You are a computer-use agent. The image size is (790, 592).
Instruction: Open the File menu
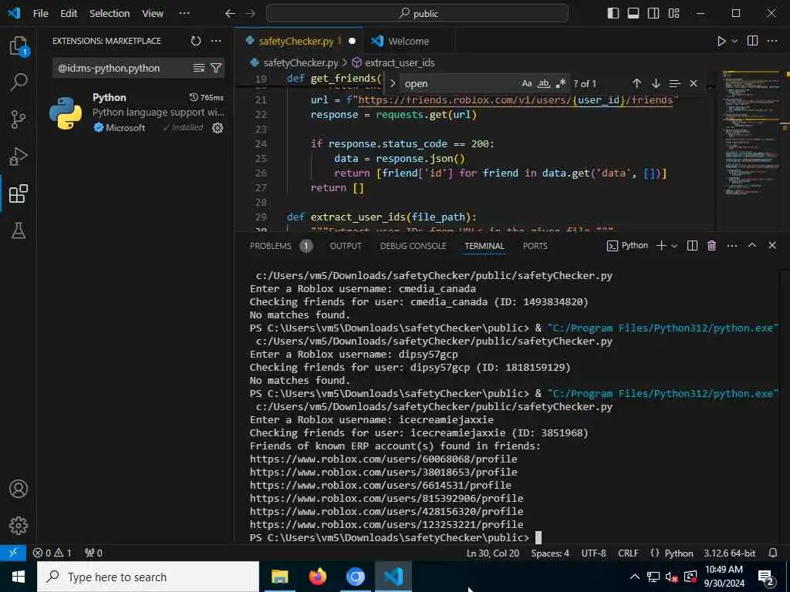(40, 14)
